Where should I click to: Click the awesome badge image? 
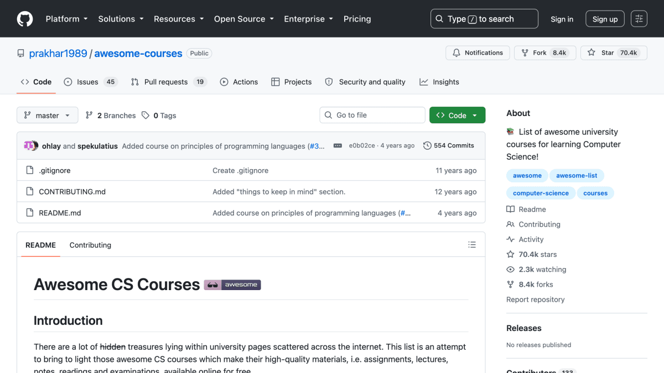pyautogui.click(x=232, y=285)
